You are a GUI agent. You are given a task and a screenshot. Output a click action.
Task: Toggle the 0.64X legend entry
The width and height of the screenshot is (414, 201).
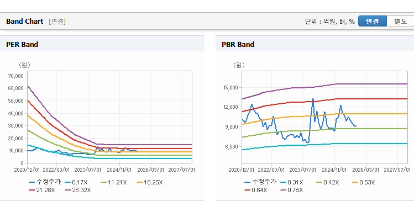256,190
